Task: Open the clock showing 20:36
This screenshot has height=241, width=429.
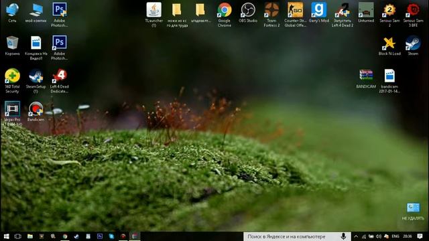Action: [408, 236]
